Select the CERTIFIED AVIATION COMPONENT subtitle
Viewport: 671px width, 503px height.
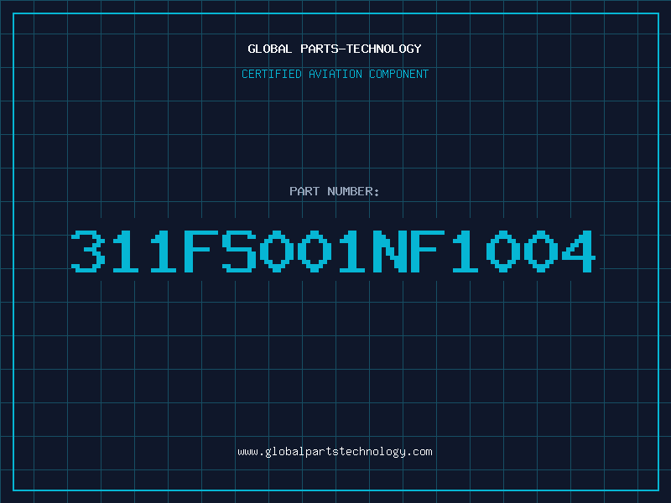(335, 74)
